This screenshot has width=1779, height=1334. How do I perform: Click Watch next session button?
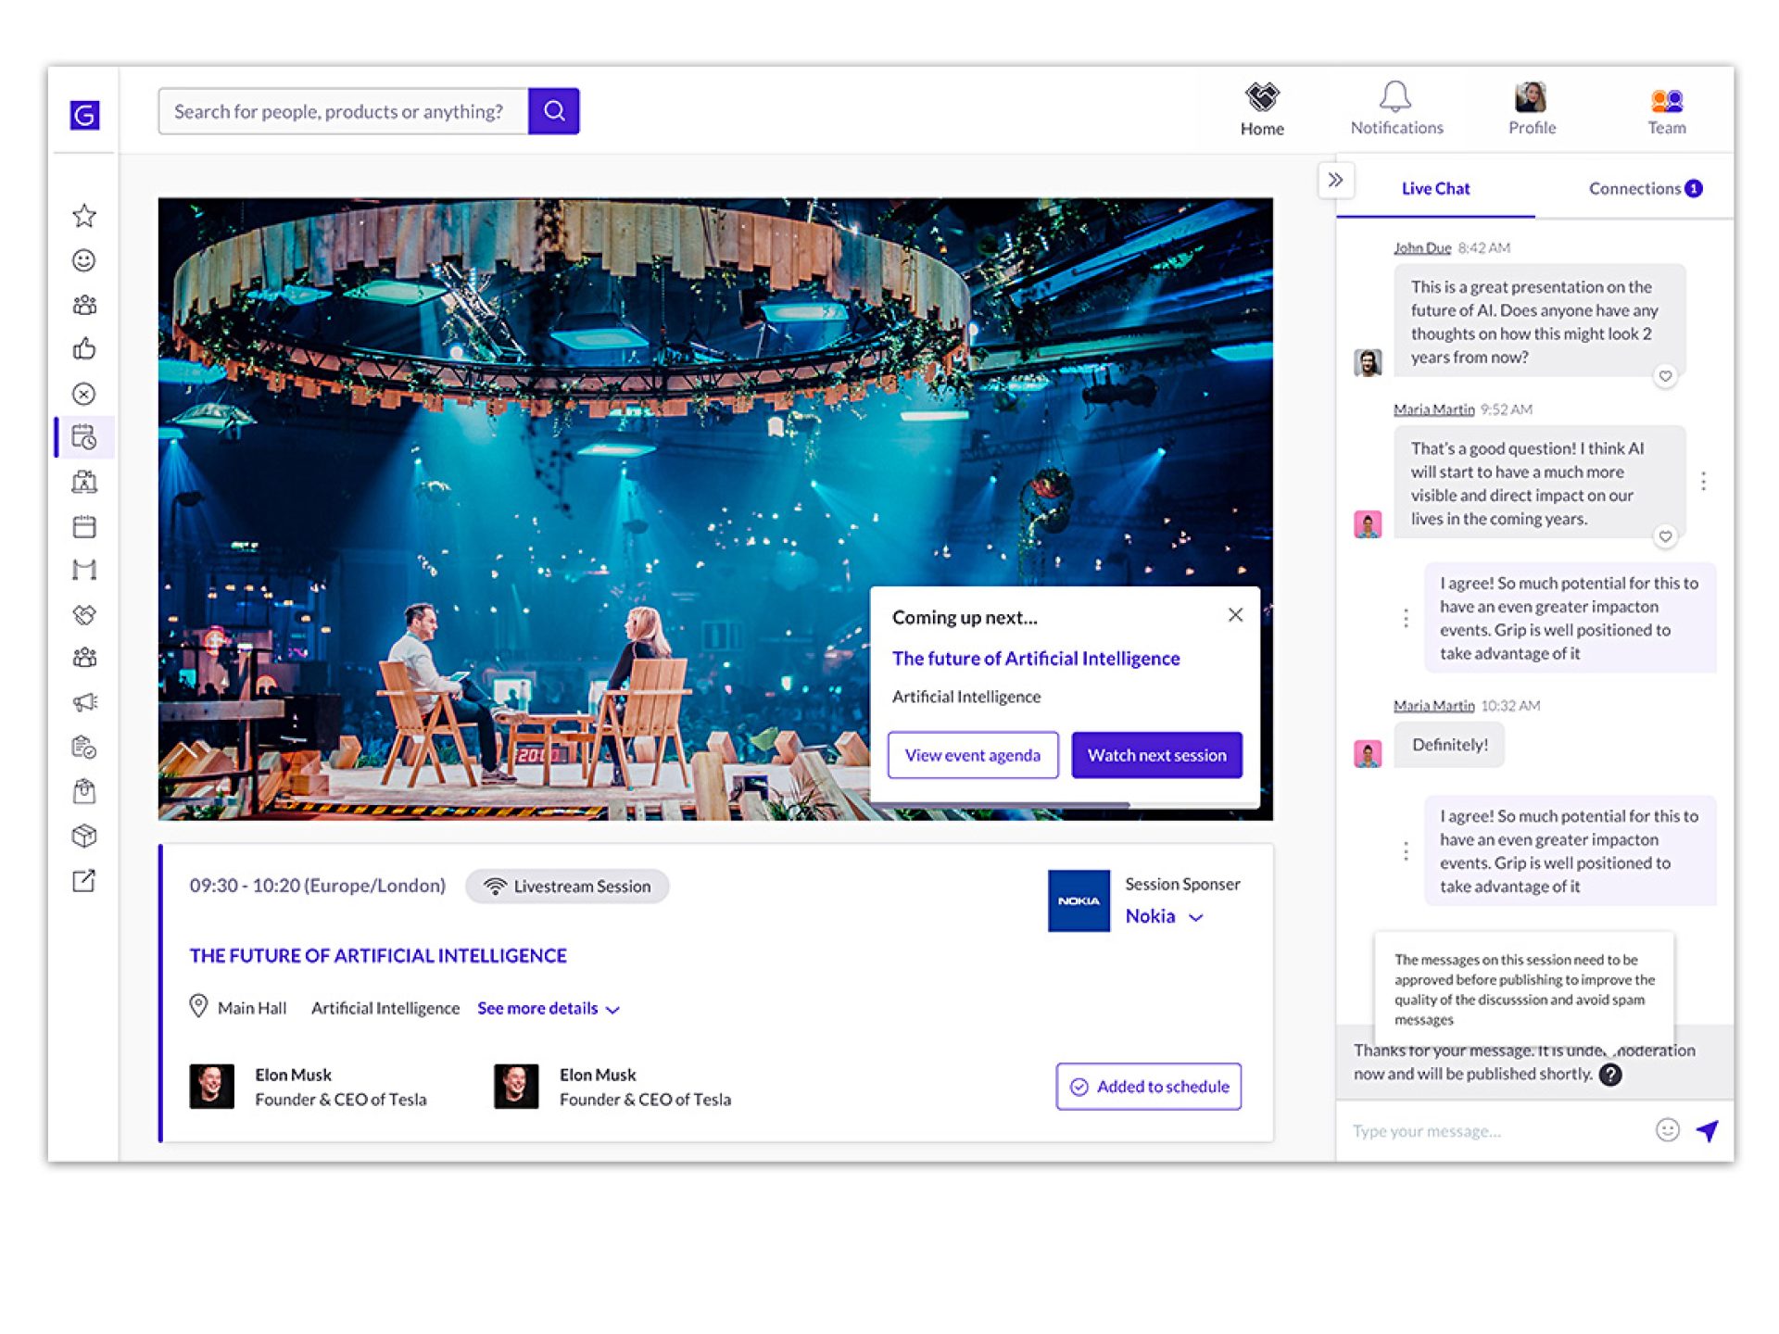[x=1157, y=755]
